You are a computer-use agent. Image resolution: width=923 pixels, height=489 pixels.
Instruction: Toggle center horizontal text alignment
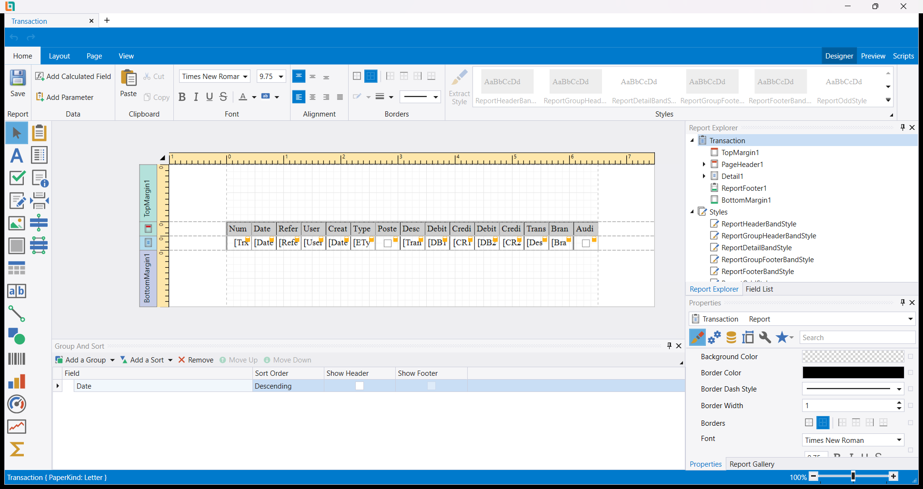coord(312,97)
